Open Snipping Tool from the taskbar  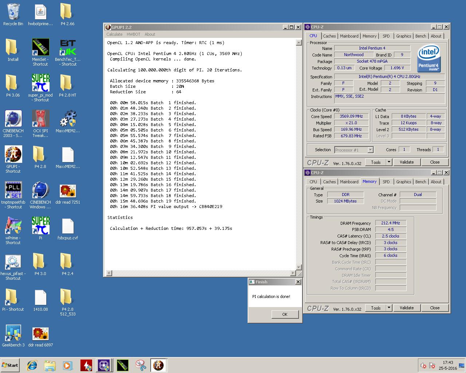click(140, 365)
